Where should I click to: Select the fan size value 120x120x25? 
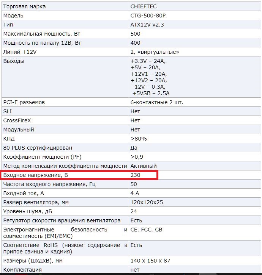(147, 202)
